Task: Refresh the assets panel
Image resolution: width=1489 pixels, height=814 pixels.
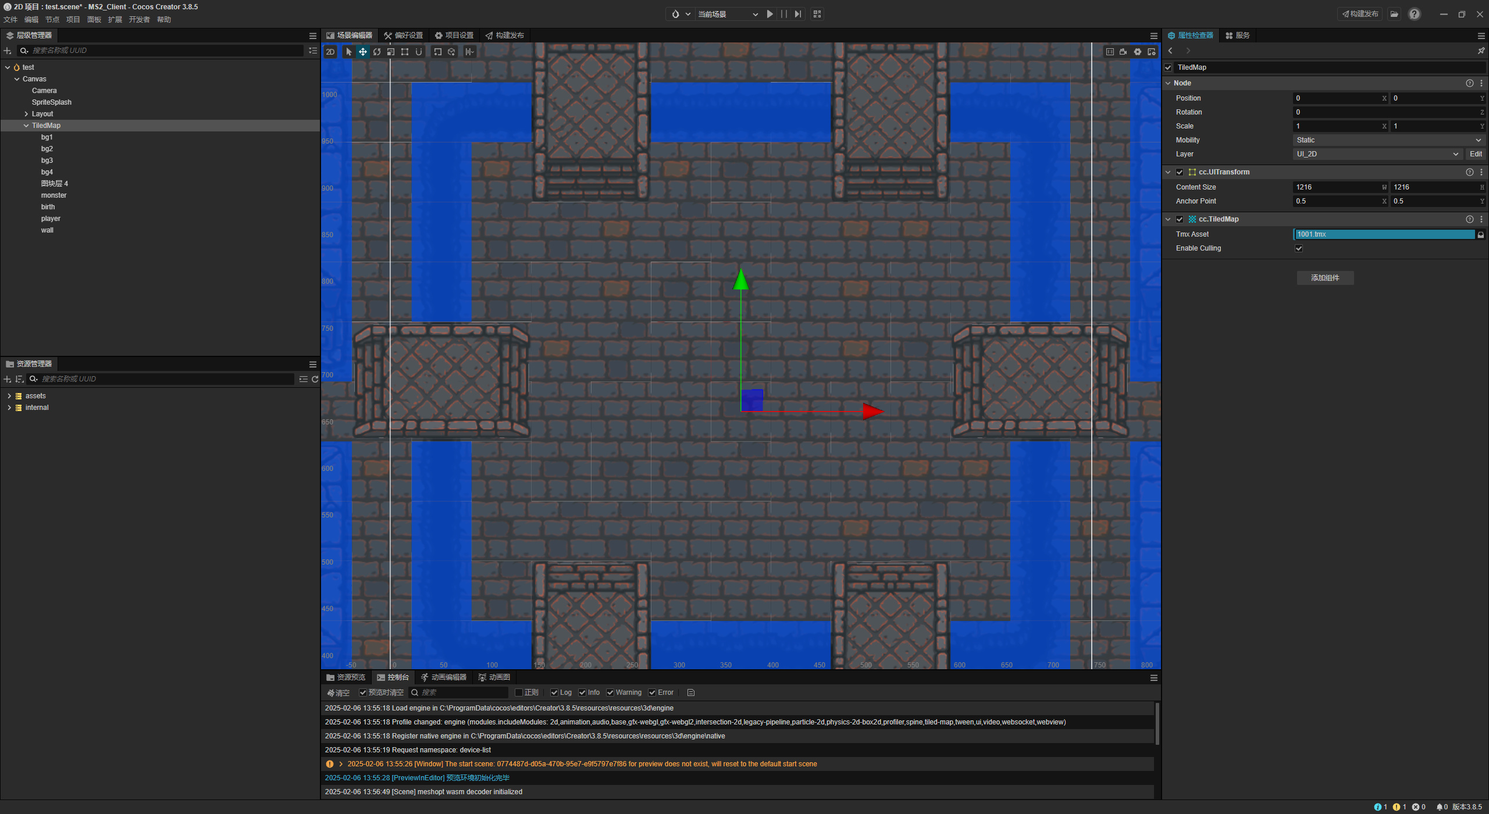Action: click(315, 379)
